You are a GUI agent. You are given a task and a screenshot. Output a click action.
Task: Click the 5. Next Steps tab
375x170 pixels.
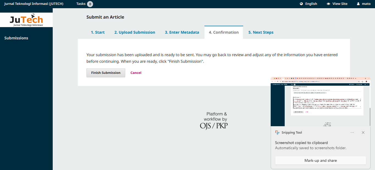click(261, 32)
